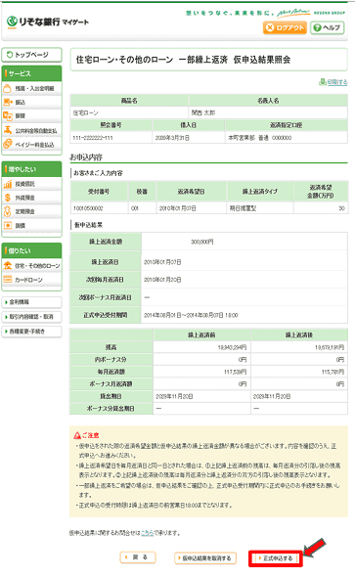Click the name 関西 太郎
The height and width of the screenshot is (578, 355).
(203, 112)
